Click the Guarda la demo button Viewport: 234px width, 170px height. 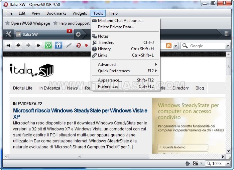pyautogui.click(x=183, y=147)
